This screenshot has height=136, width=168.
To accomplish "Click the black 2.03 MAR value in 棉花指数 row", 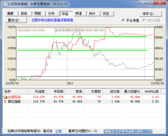I will pos(155,101).
